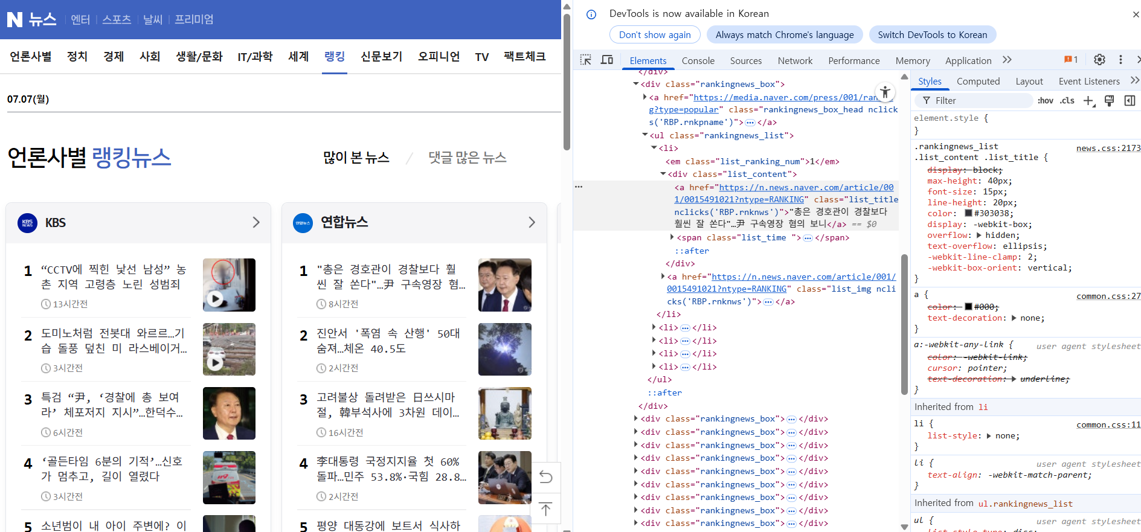Open the 팩트체크 menu item
The image size is (1141, 532).
pyautogui.click(x=524, y=56)
